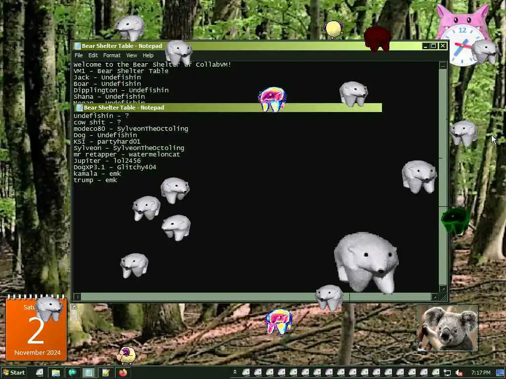Screen dimensions: 506x379
Task: Click the 'modeco80 - SylveonTheOctoling' line
Action: point(130,129)
